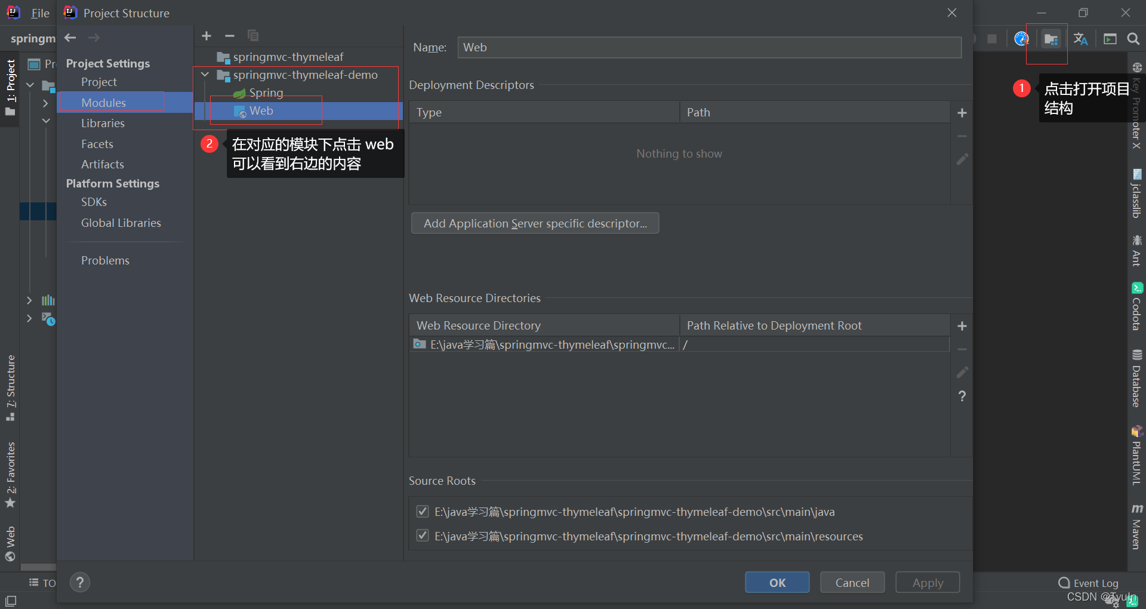Open help for web resource directories
This screenshot has height=609, width=1146.
click(962, 396)
